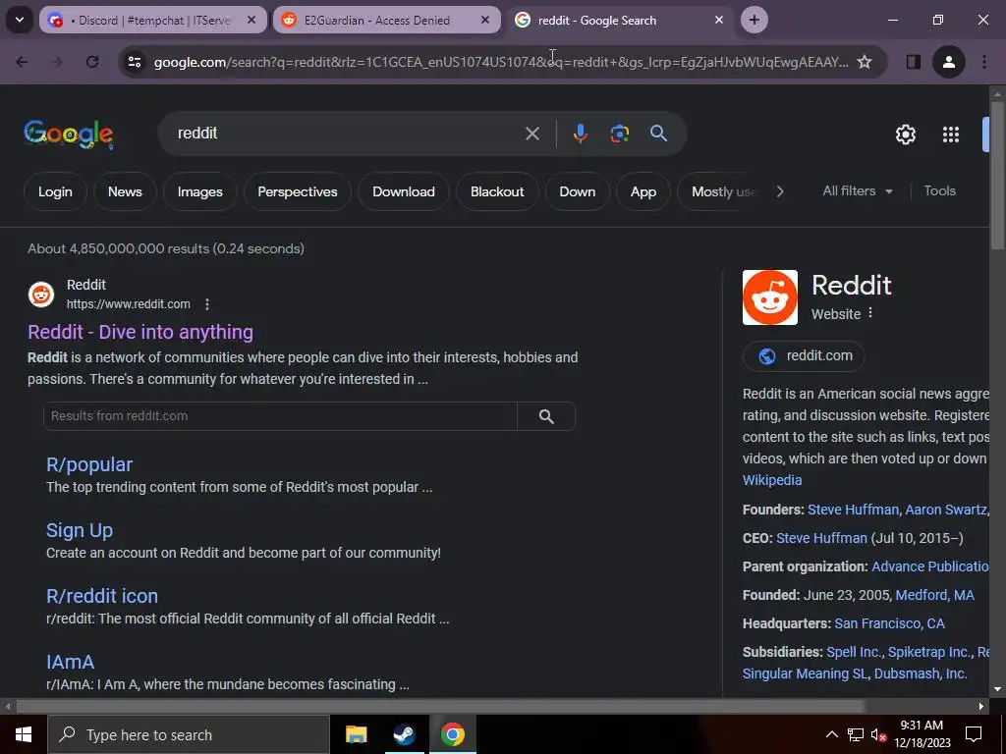Go back to the previous page
Viewport: 1006px width, 754px height.
coord(22,62)
